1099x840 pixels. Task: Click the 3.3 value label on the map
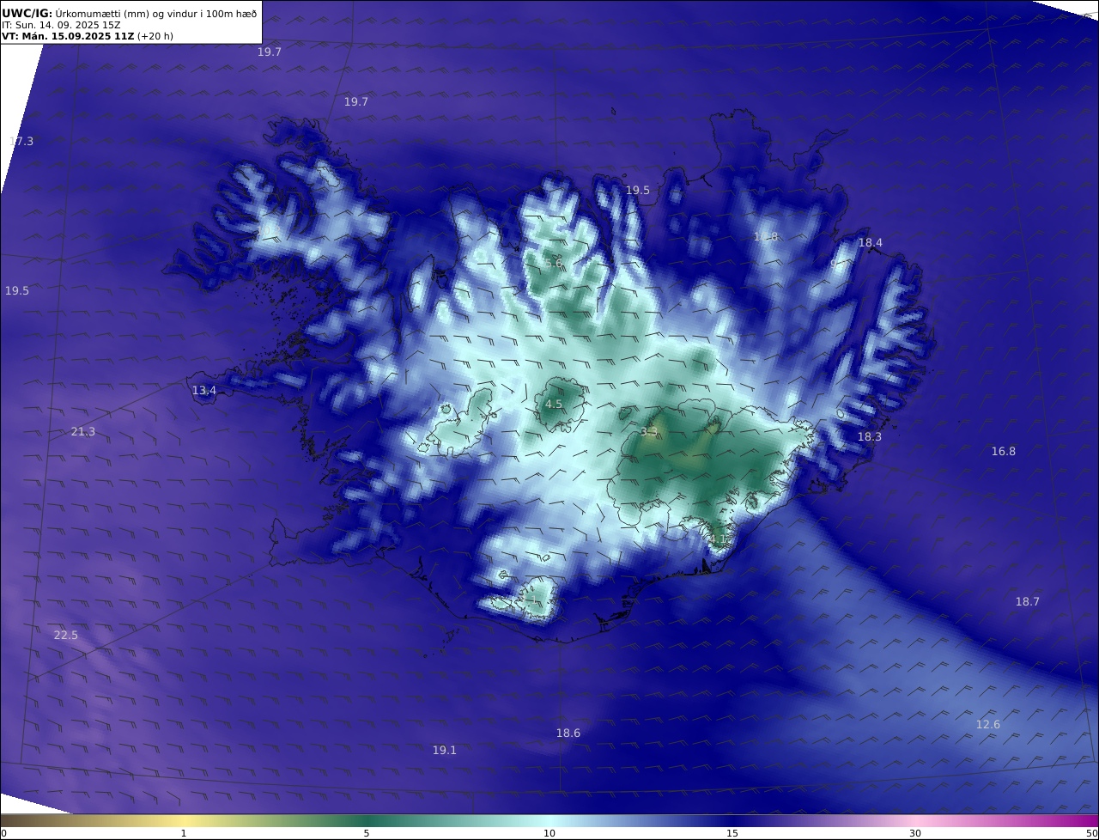click(648, 432)
